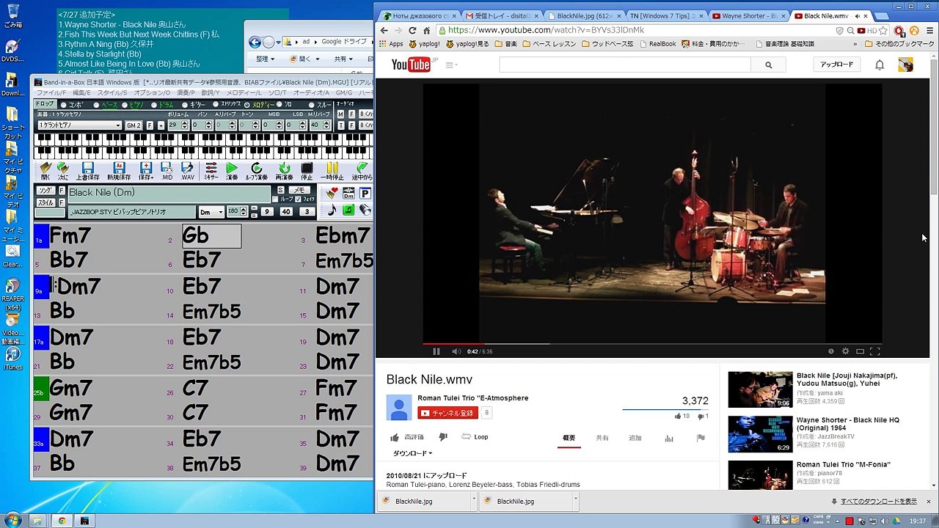Open Explorer 整理 dropdown menu

tap(266, 59)
